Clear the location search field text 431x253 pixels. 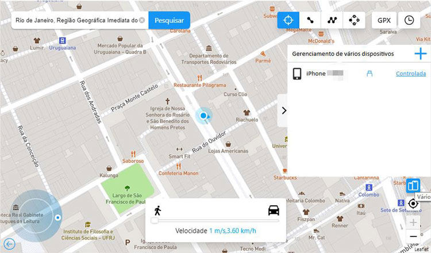pos(142,20)
